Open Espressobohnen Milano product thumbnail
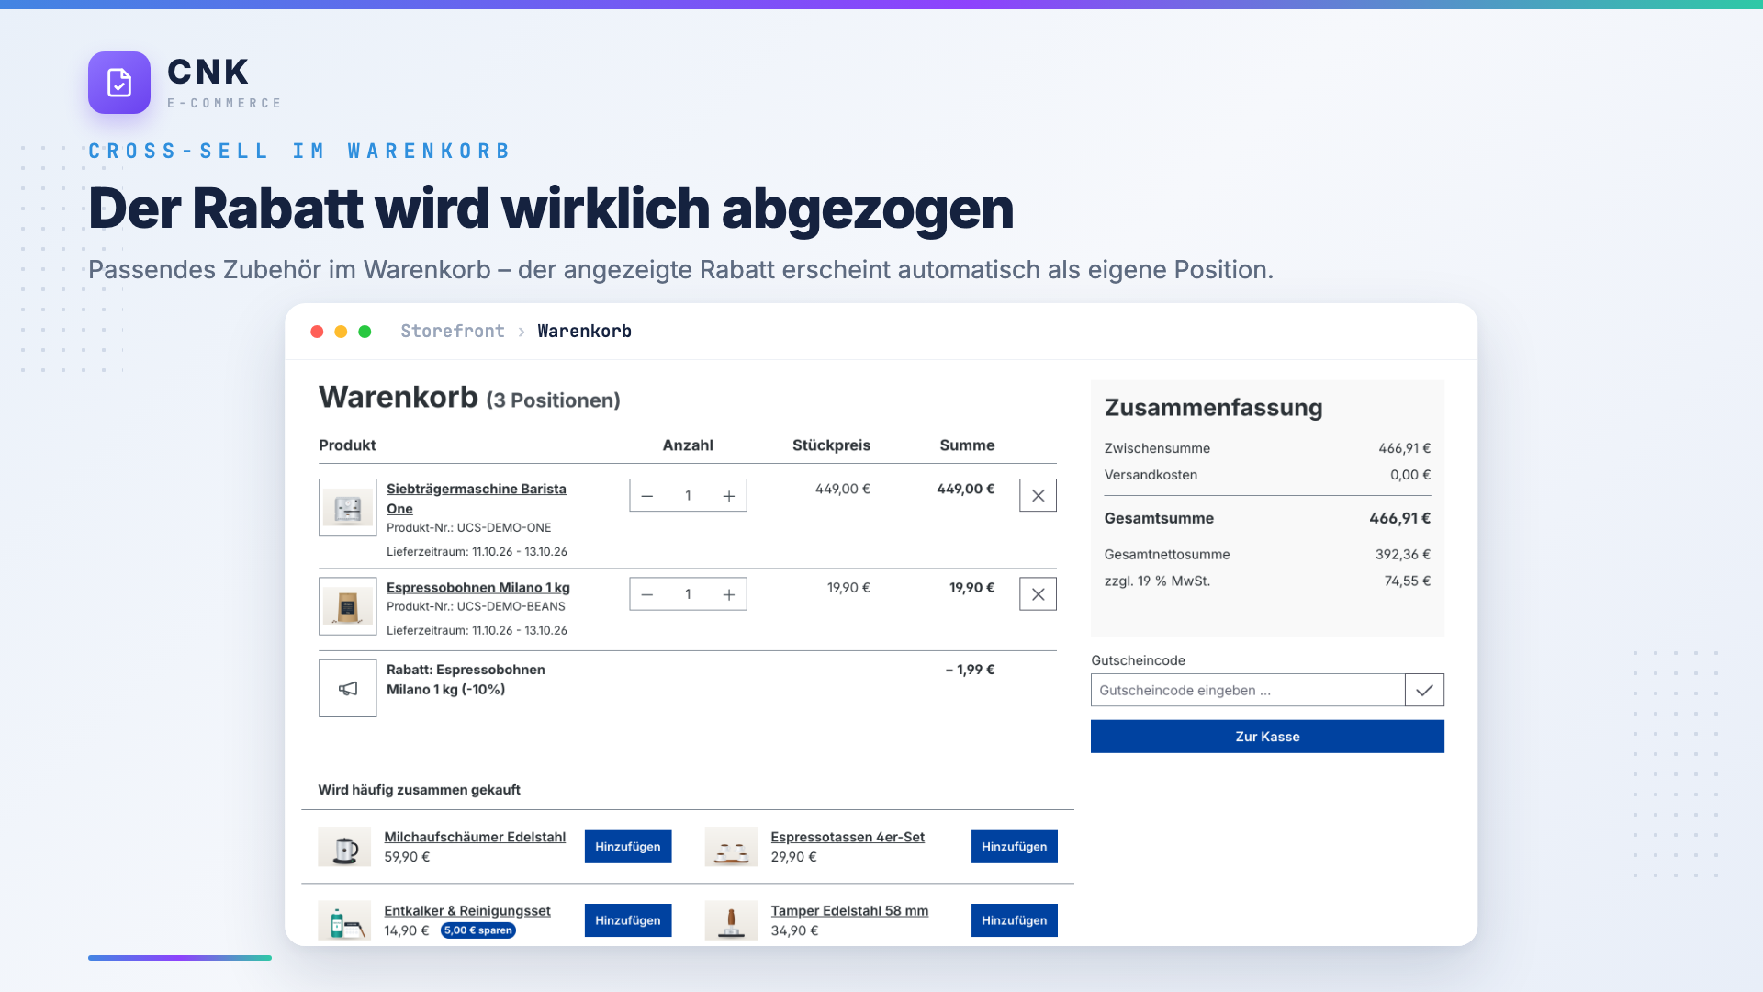The height and width of the screenshot is (992, 1763). 348,606
